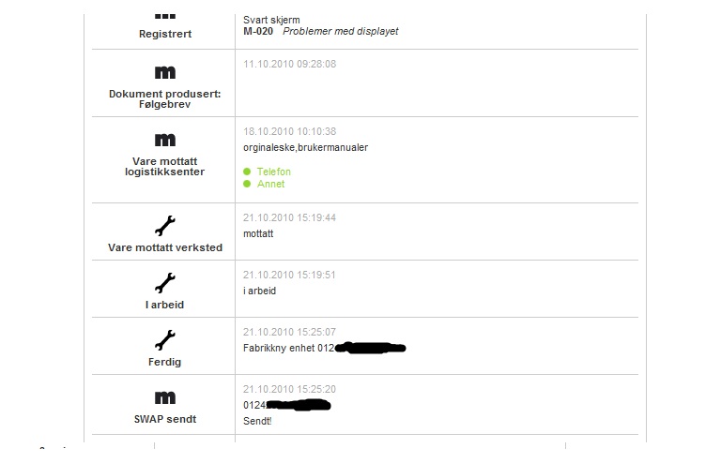This screenshot has width=721, height=463.
Task: Click the 'm' icon above Dokument produsert
Action: 165,72
